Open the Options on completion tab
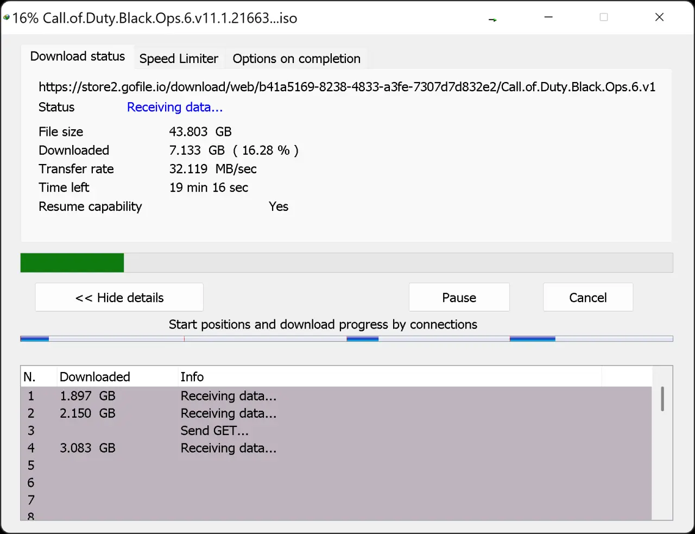The height and width of the screenshot is (534, 695). (296, 58)
